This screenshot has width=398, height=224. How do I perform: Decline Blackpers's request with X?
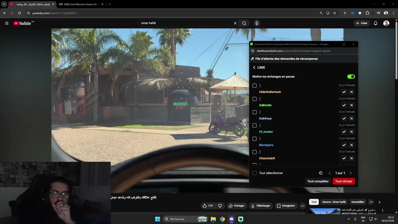click(351, 145)
